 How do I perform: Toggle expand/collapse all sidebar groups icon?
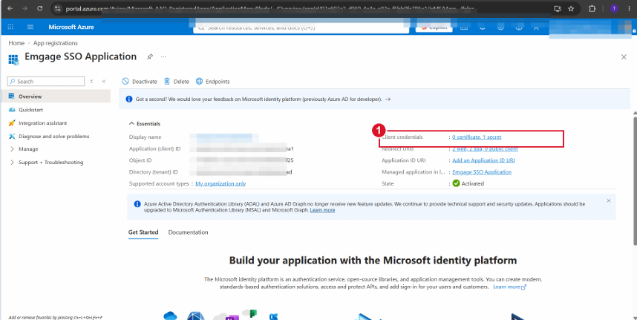(91, 82)
